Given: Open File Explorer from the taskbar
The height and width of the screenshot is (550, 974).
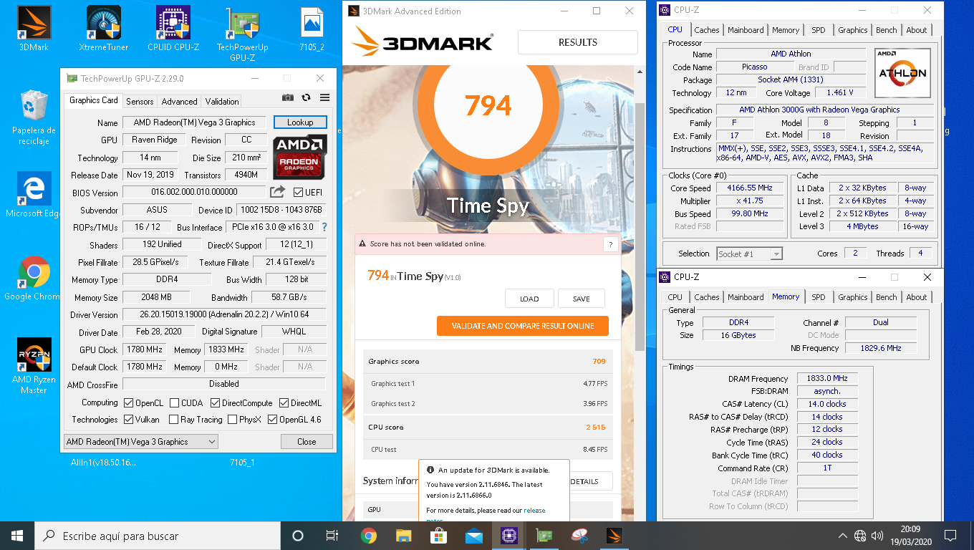Looking at the screenshot, I should tap(403, 536).
